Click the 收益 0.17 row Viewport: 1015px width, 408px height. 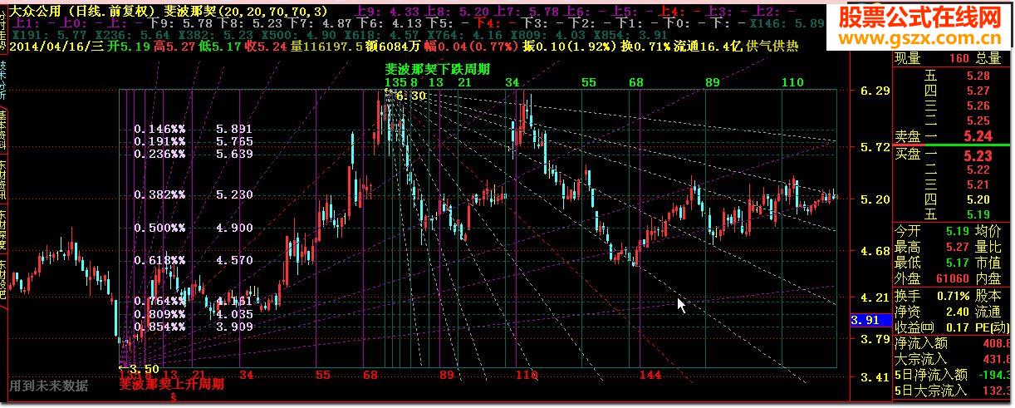point(932,327)
